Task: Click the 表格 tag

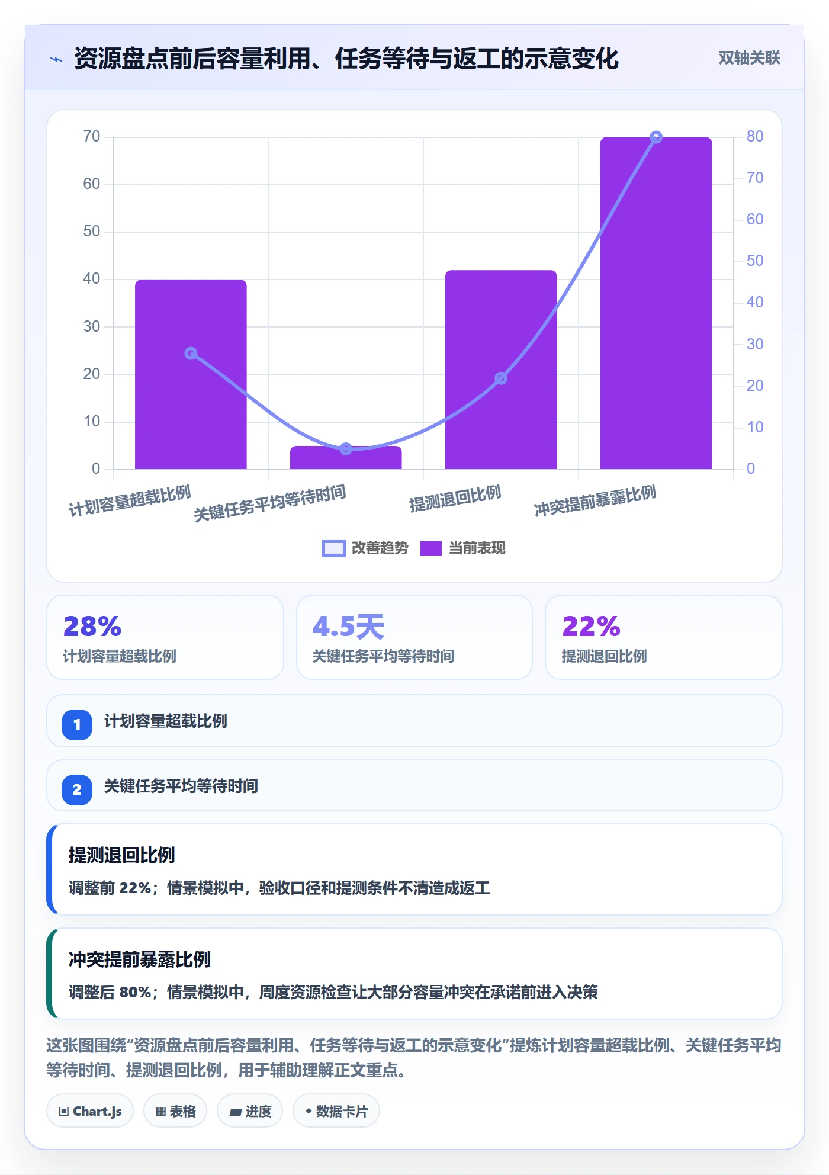Action: click(x=175, y=1111)
